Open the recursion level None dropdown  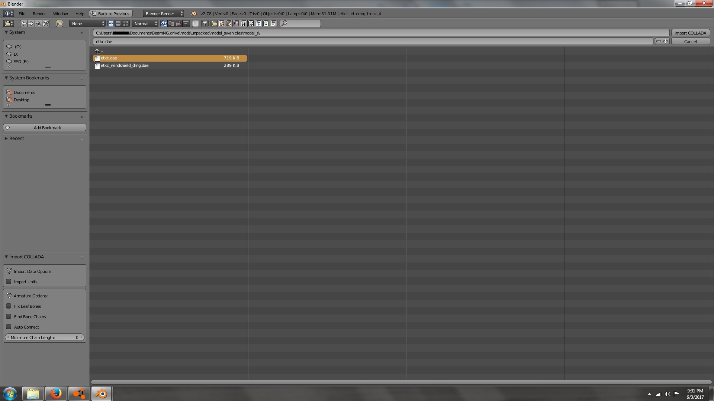click(x=87, y=23)
